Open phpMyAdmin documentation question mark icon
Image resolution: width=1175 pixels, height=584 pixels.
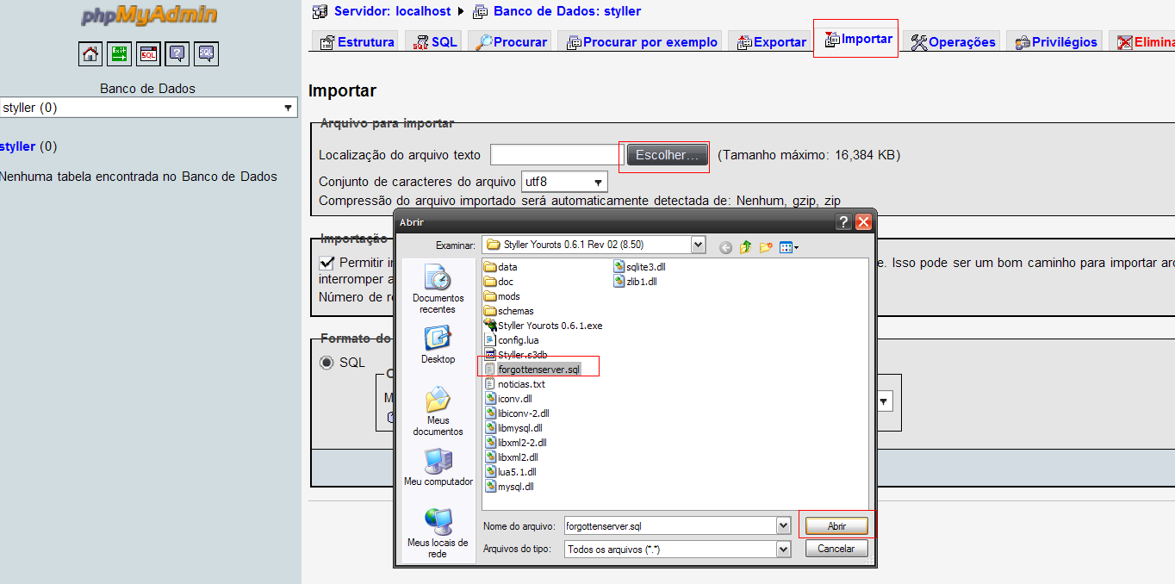pyautogui.click(x=177, y=54)
